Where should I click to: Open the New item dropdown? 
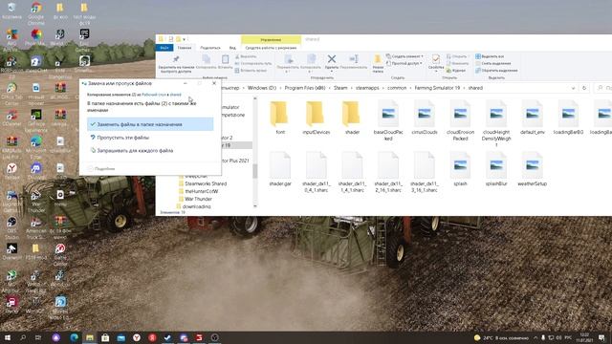pos(404,56)
